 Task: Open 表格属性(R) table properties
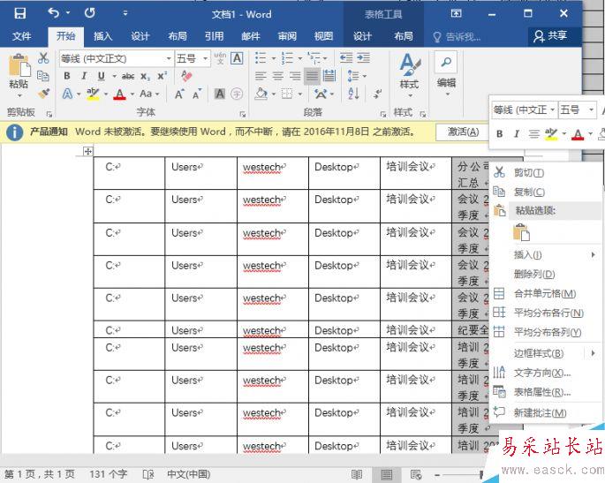point(547,392)
